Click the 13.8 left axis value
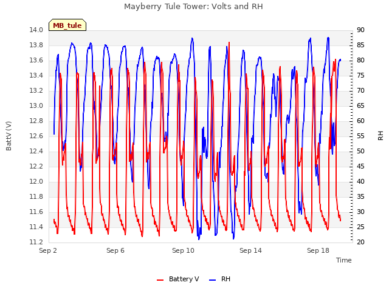The height and width of the screenshot is (291, 389). pos(36,45)
